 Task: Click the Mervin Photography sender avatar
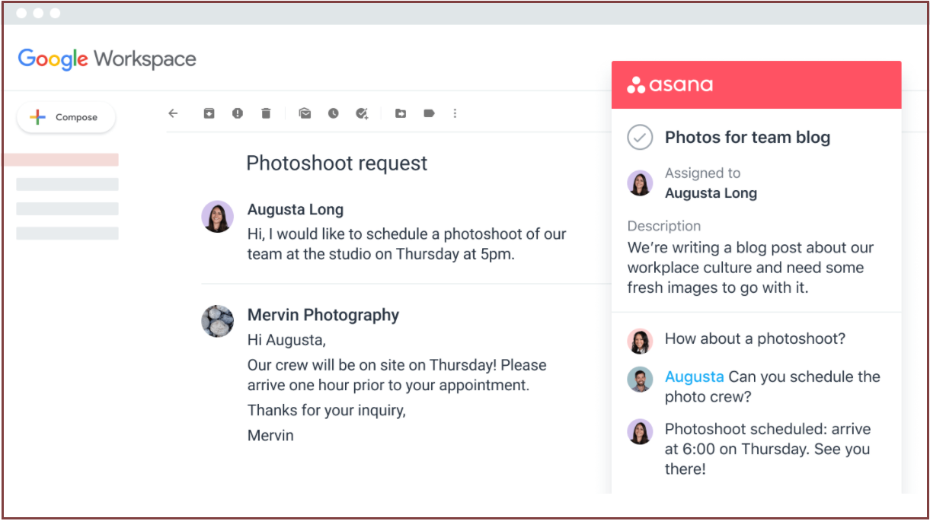(x=217, y=321)
